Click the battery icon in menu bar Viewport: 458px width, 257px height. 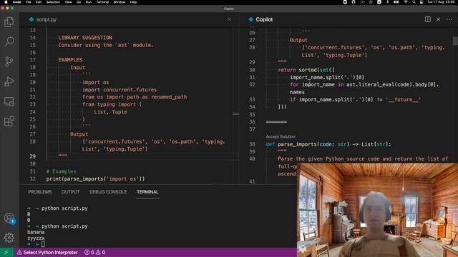(x=396, y=2)
